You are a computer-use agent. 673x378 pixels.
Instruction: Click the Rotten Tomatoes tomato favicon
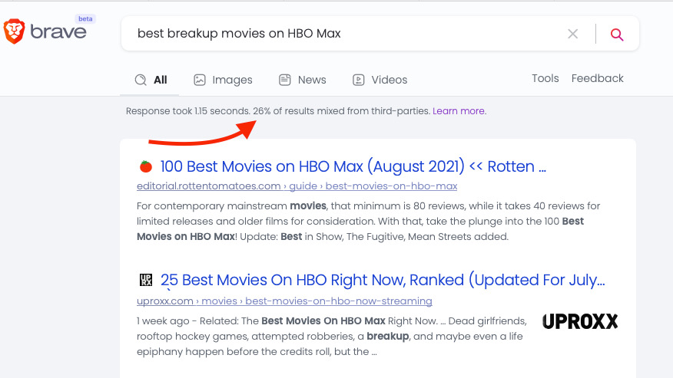pos(146,166)
